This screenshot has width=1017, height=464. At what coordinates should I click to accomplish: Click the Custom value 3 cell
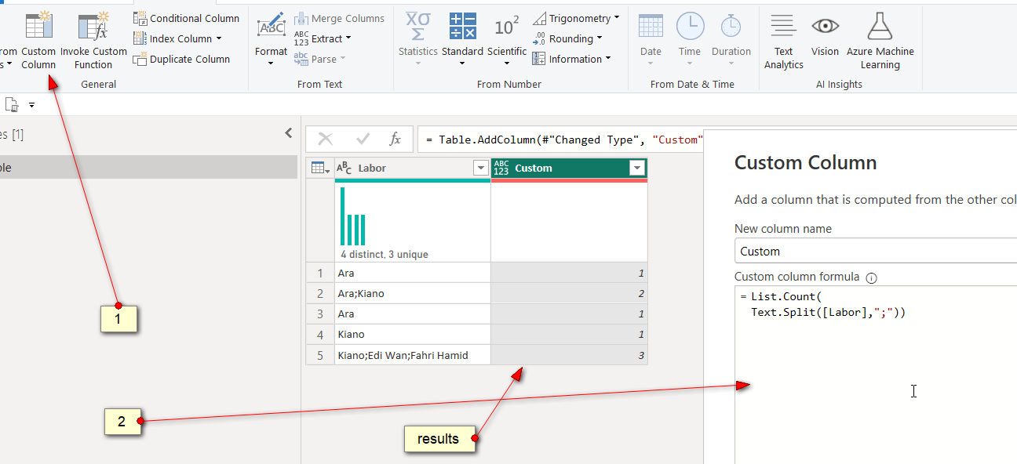(x=569, y=355)
